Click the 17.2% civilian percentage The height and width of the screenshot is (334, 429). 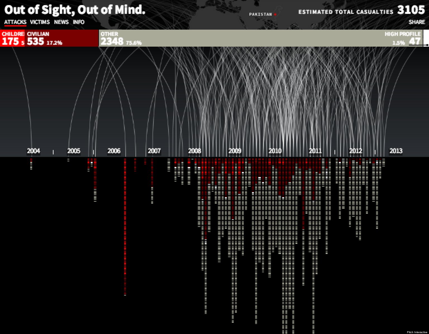54,43
